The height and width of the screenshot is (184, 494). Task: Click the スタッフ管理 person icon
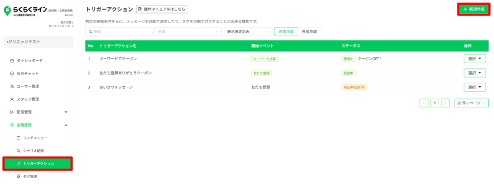click(12, 99)
